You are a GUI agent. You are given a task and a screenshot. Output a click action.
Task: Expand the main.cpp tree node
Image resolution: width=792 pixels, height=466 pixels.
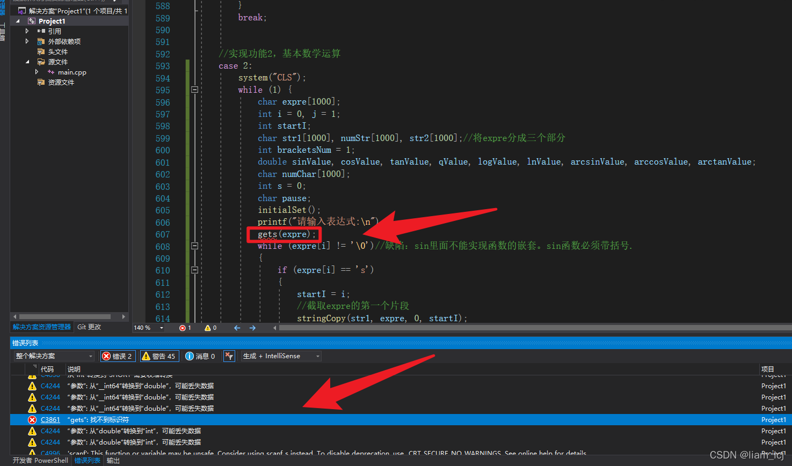[37, 72]
